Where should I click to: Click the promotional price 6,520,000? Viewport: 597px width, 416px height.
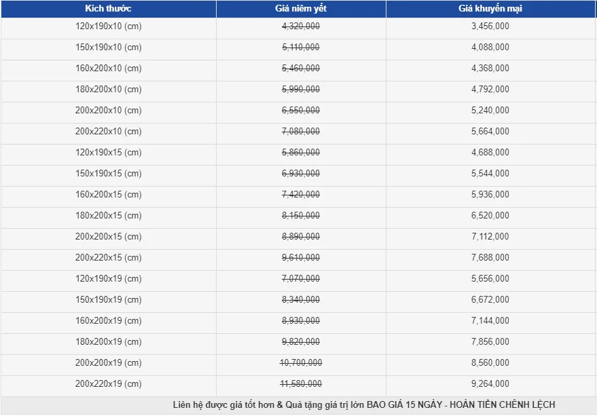pyautogui.click(x=490, y=216)
